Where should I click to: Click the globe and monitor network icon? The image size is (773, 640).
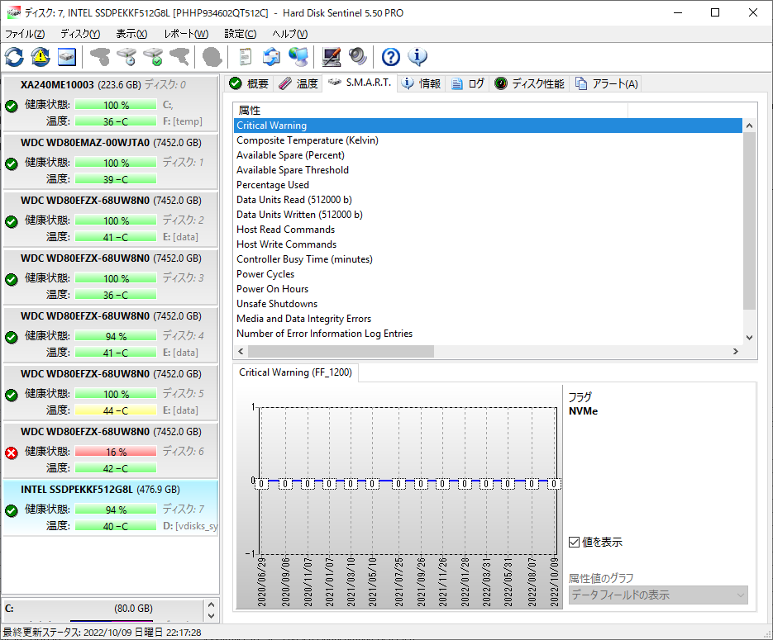coord(298,57)
